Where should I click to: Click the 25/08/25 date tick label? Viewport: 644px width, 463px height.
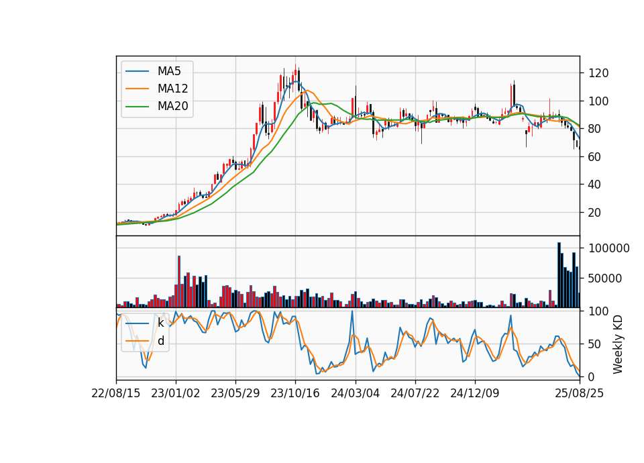click(580, 393)
